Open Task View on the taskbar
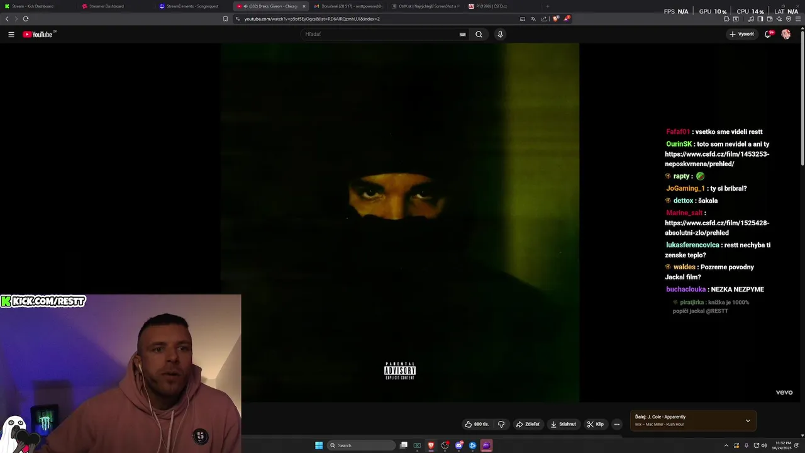 [404, 445]
